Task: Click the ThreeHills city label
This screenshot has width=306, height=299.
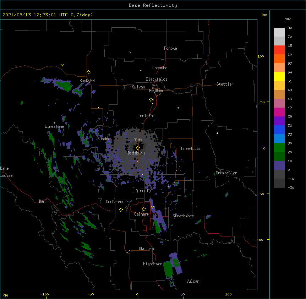Action: (190, 148)
